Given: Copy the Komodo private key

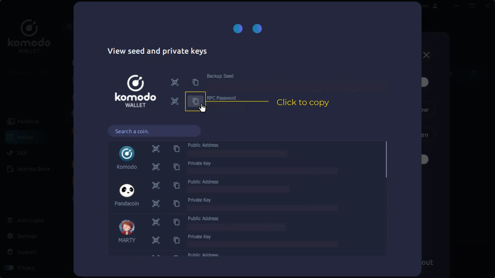Looking at the screenshot, I should pos(177,167).
